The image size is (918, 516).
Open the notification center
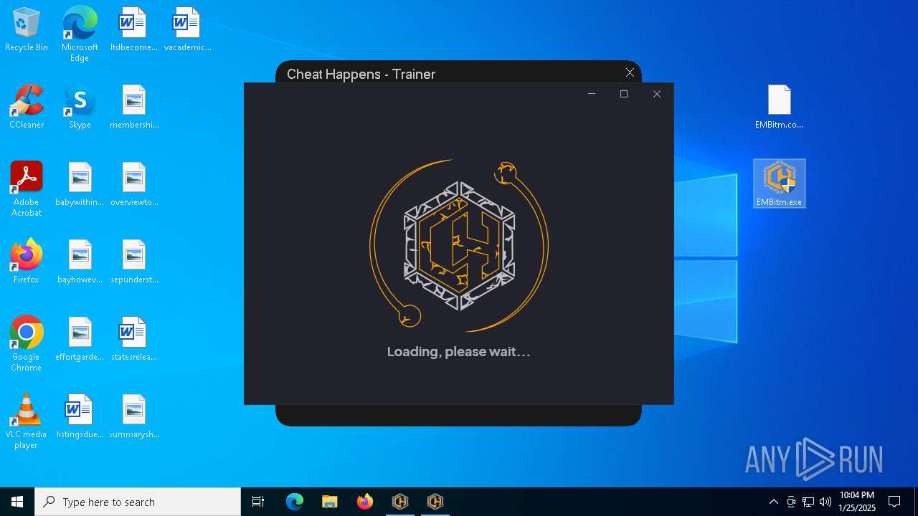click(894, 502)
